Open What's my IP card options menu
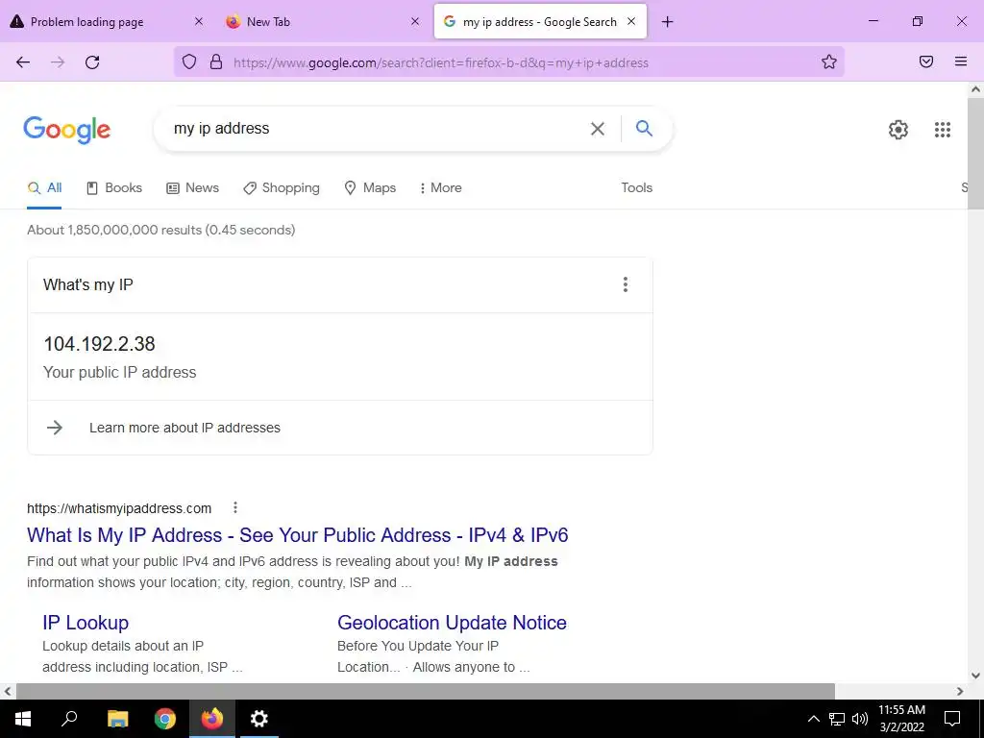 point(625,284)
